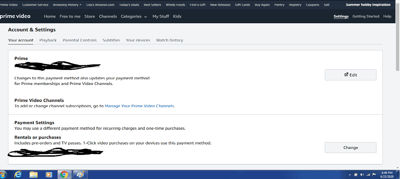This screenshot has height=179, width=400.
Task: Go to the Home menu item
Action: click(50, 16)
